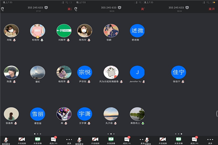The width and height of the screenshot is (218, 145).
Task: Open 更多 options at the far right toolbar
Action: click(x=210, y=139)
